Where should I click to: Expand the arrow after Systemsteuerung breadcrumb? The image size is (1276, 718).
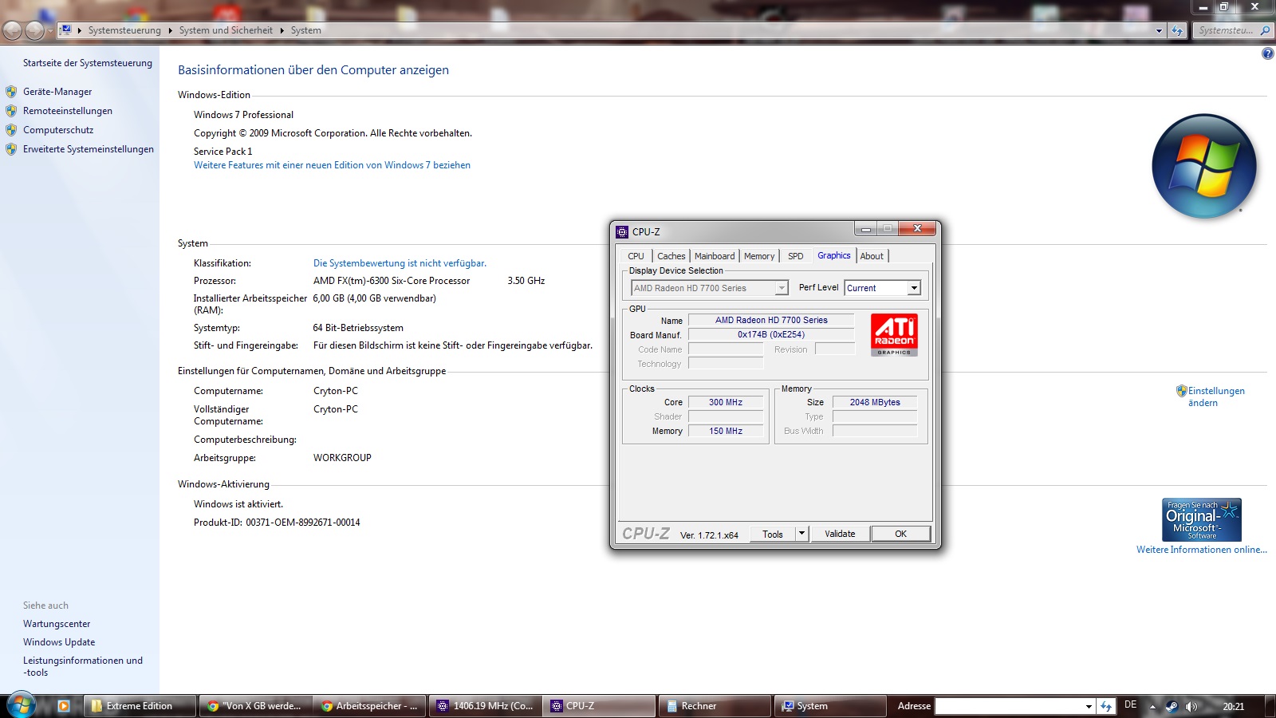click(170, 30)
